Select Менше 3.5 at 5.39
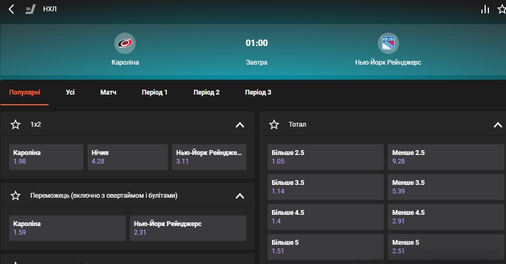 (x=446, y=187)
